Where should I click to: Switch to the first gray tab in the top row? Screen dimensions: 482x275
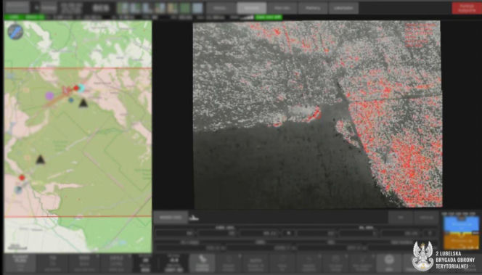click(221, 8)
